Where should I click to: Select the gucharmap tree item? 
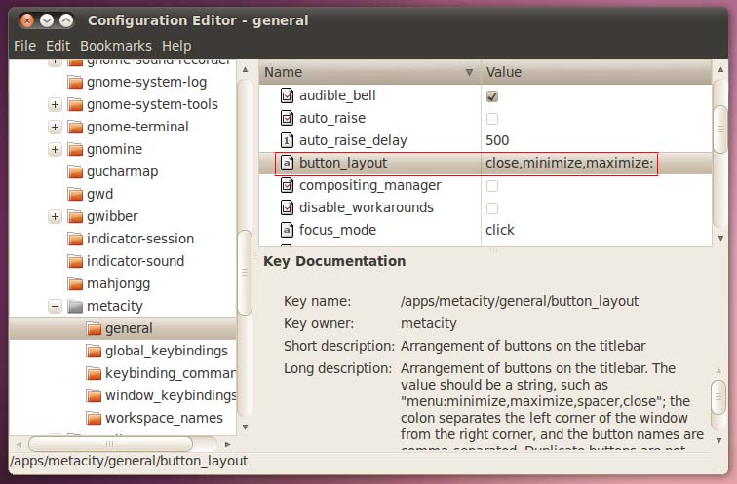tap(122, 171)
